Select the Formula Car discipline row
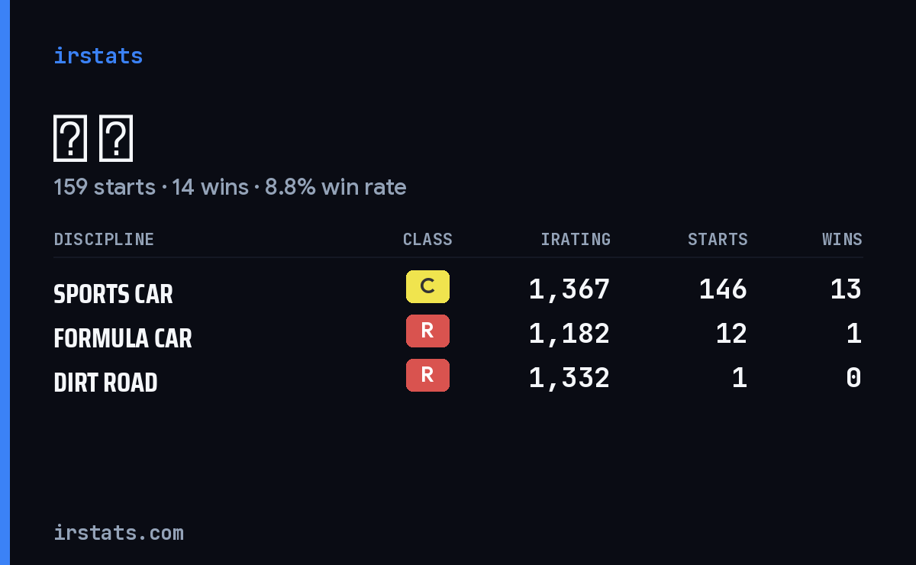916x565 pixels. (458, 334)
